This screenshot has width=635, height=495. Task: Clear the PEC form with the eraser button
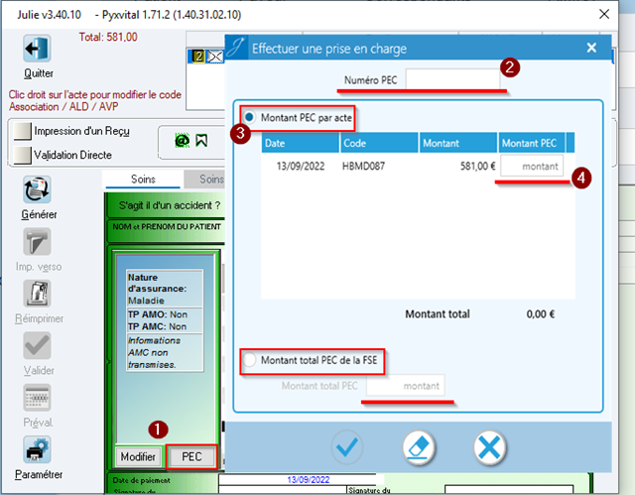[x=419, y=447]
